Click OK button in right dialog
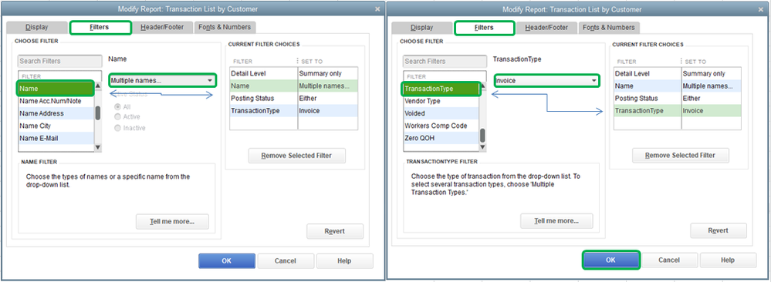771x282 pixels. pos(610,260)
